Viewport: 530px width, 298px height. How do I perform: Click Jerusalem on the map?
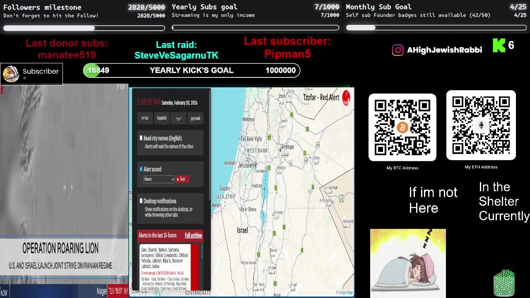click(247, 165)
